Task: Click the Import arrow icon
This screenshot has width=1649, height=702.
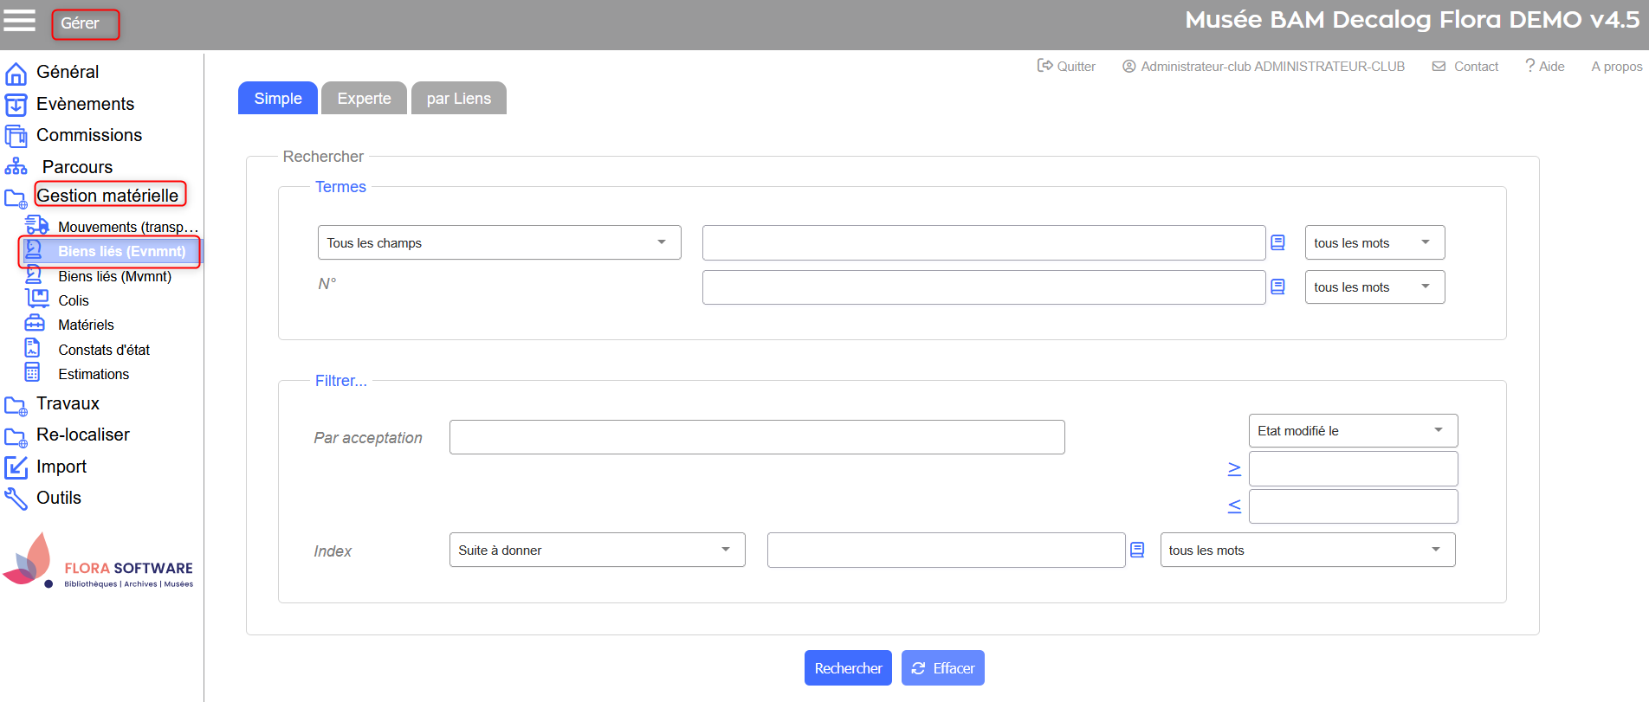Action: tap(16, 467)
